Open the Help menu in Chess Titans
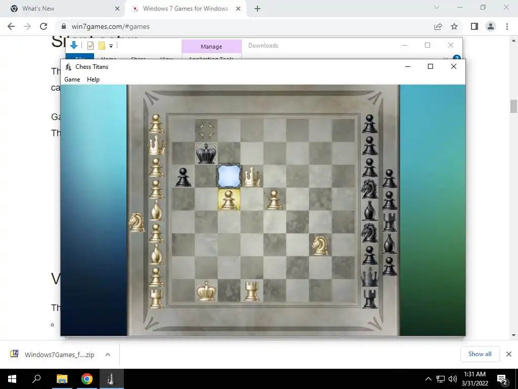This screenshot has height=389, width=518. click(93, 80)
